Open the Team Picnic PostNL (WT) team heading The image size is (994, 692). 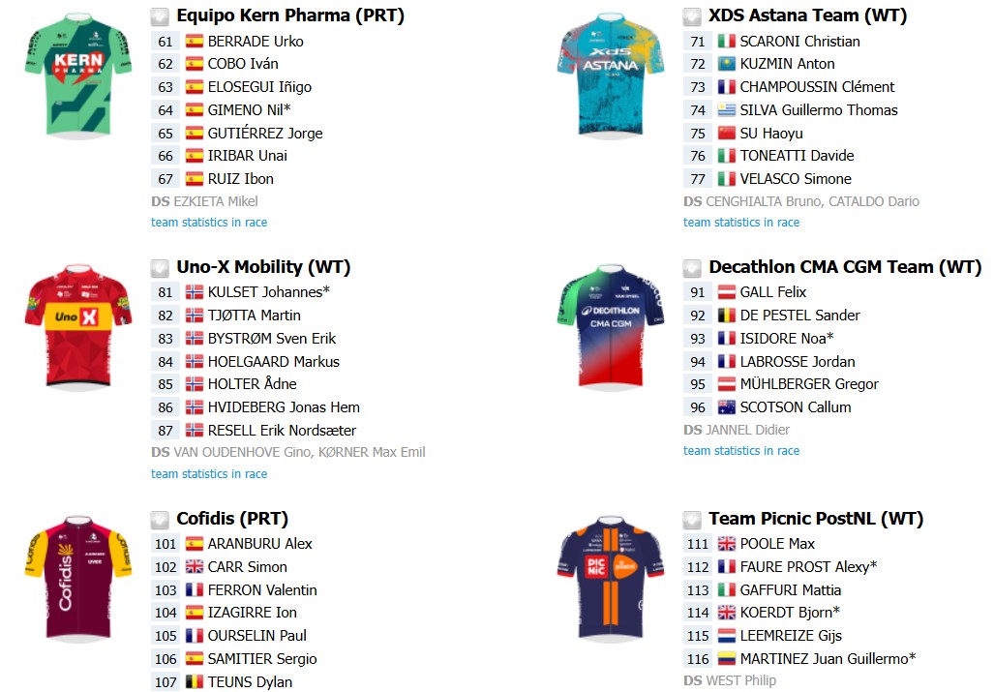(816, 519)
